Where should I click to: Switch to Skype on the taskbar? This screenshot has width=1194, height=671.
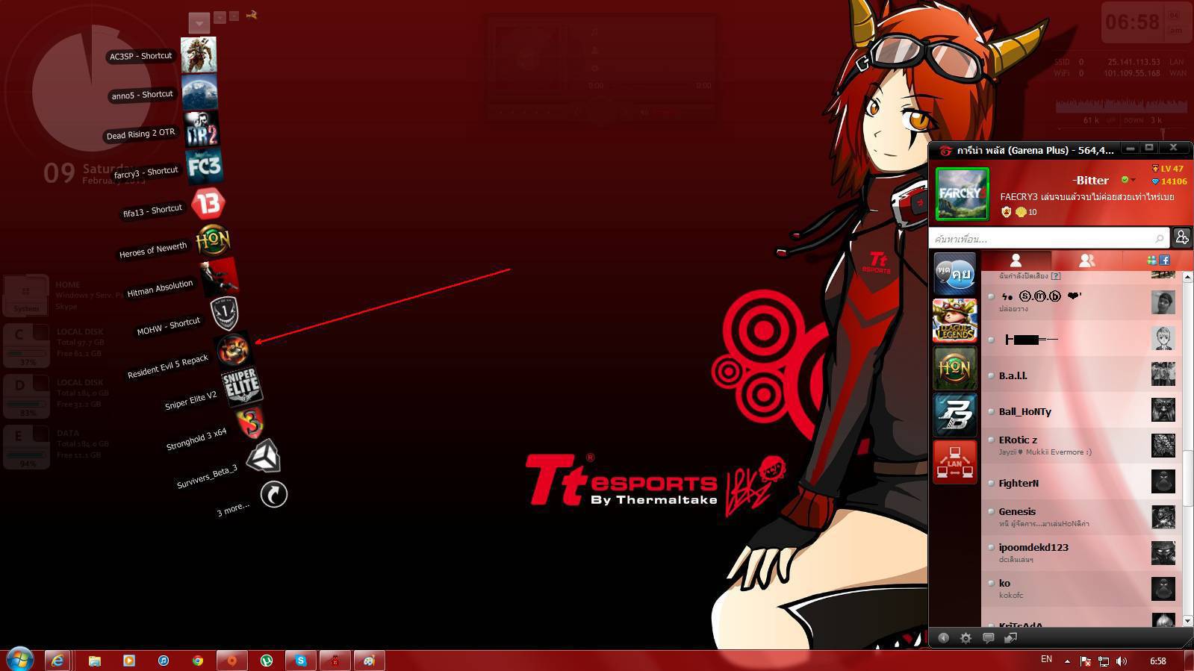point(300,661)
